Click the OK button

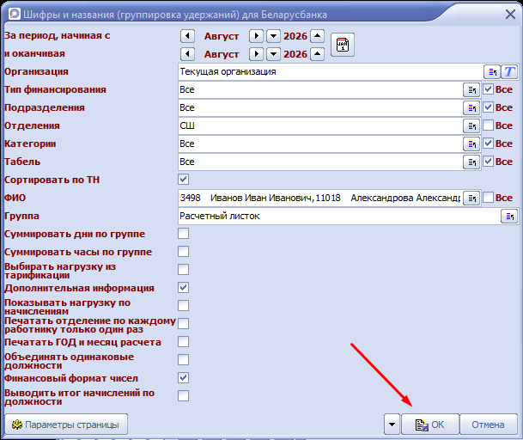430,425
